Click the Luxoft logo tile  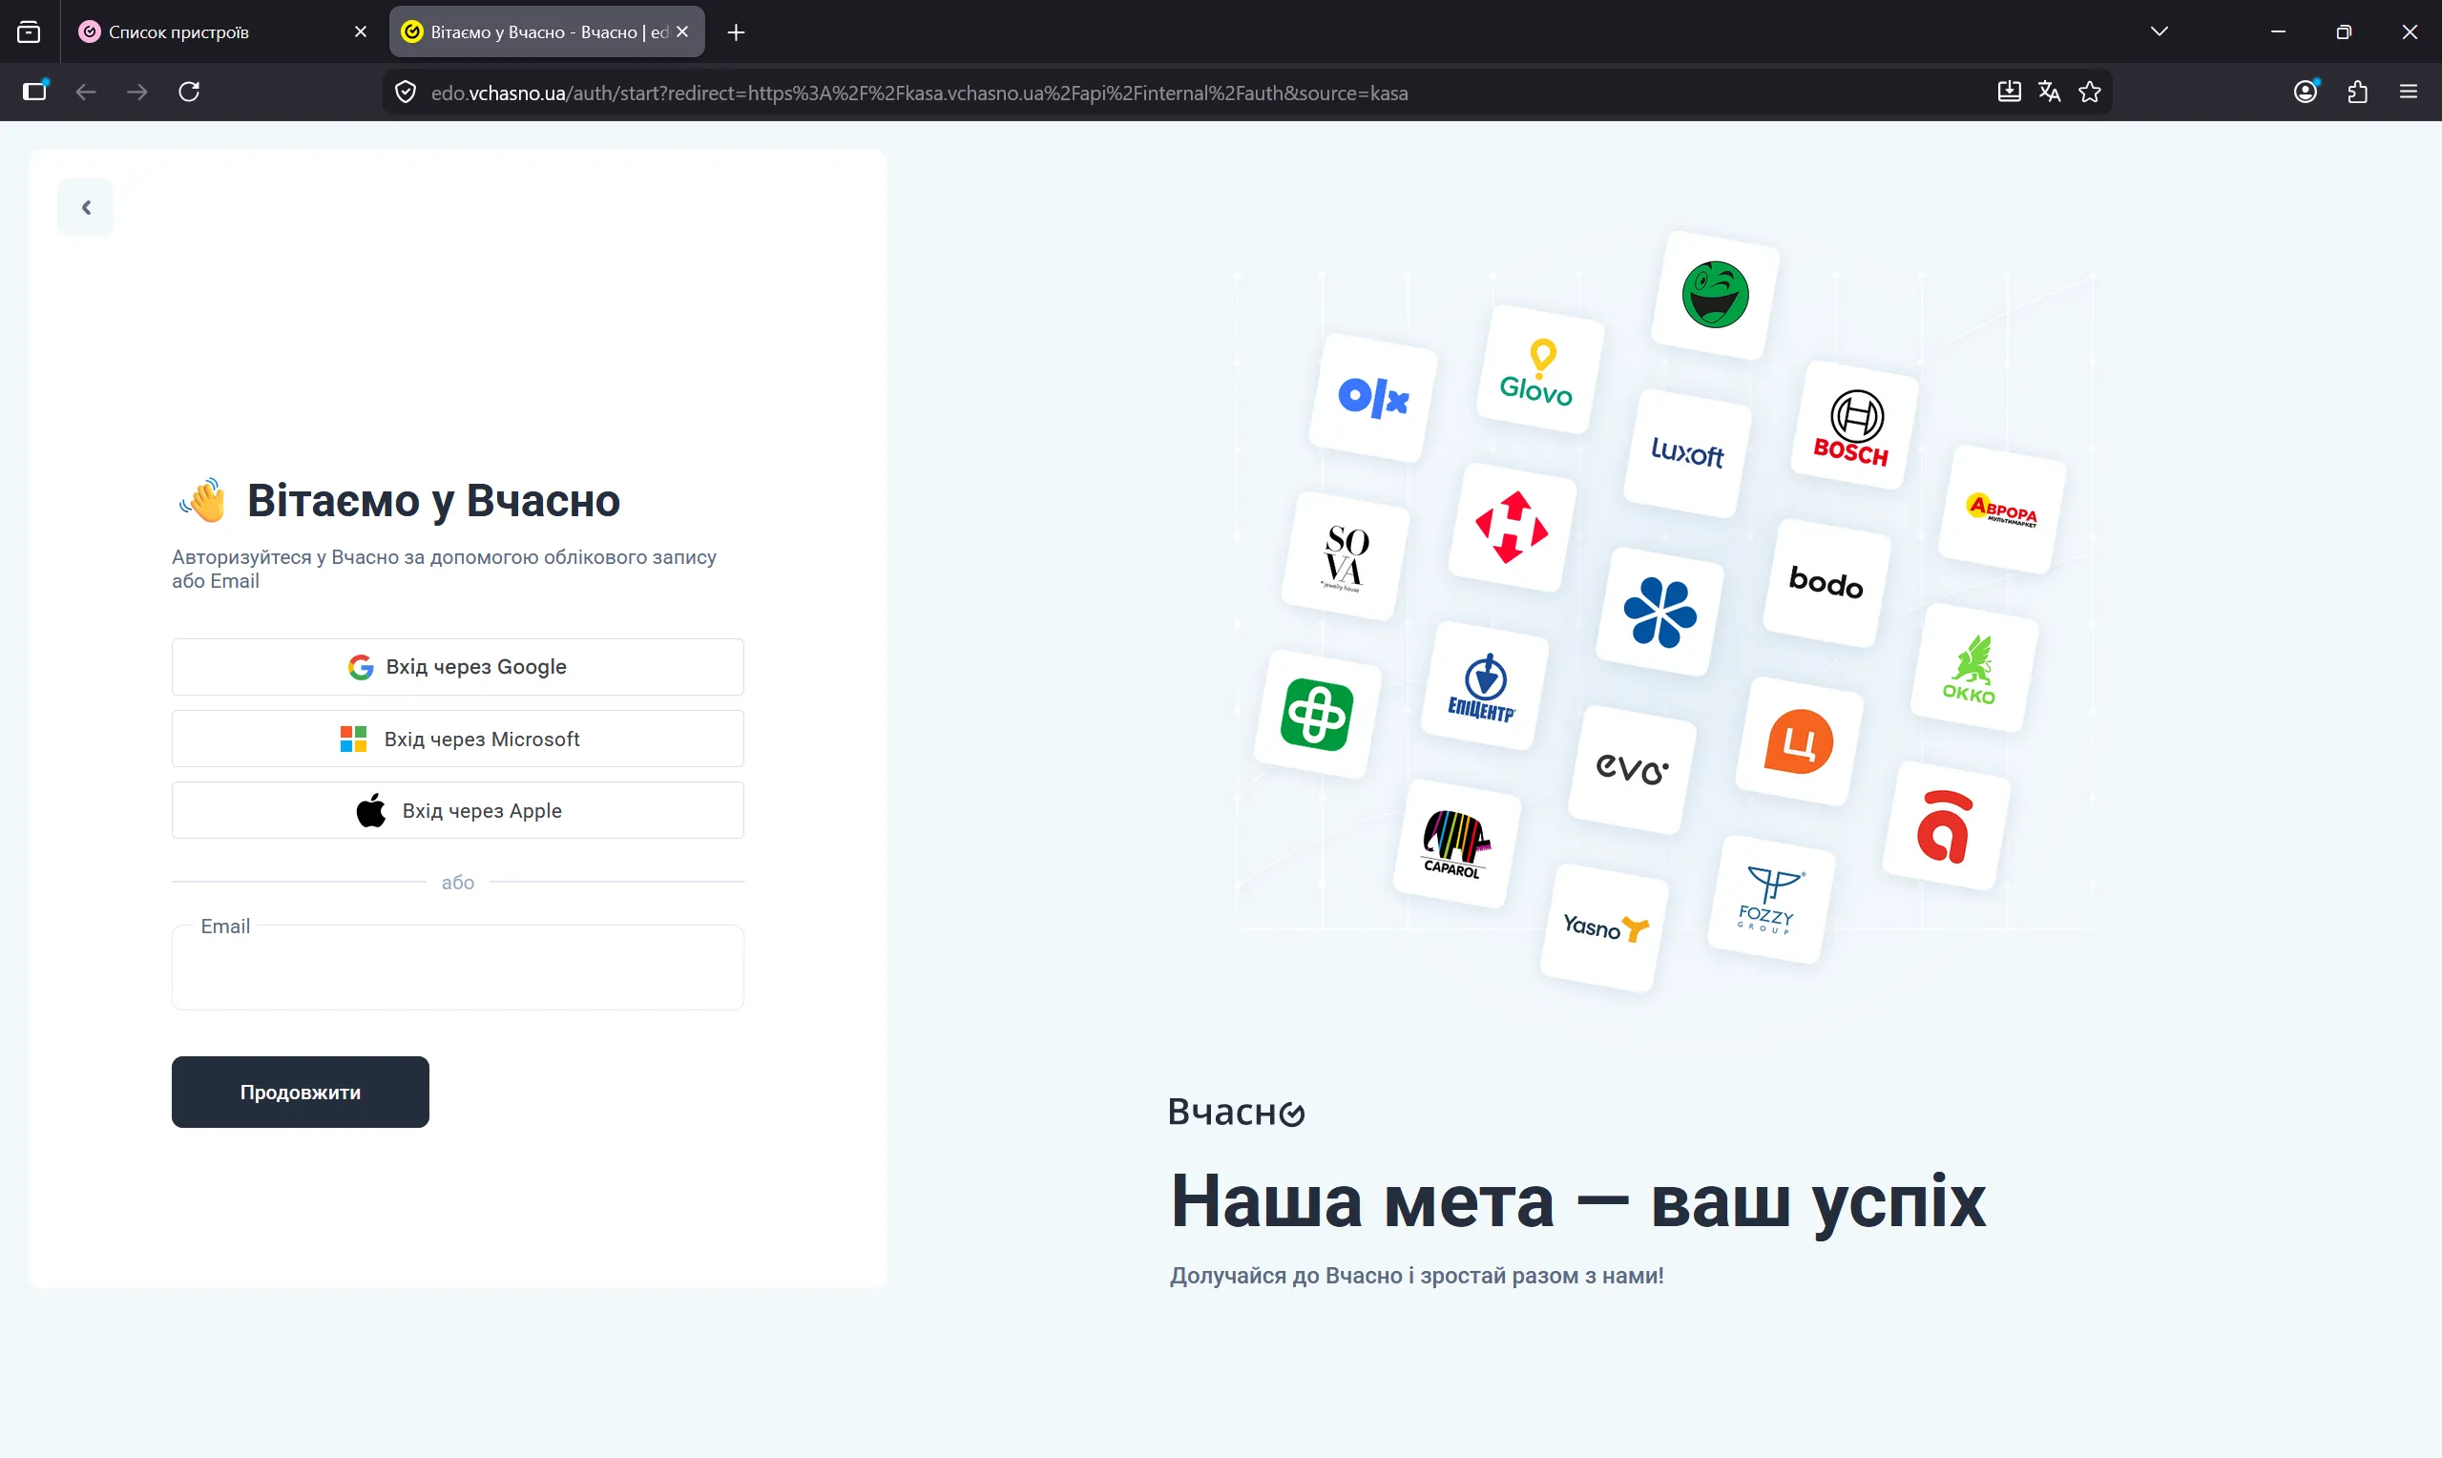[x=1687, y=453]
